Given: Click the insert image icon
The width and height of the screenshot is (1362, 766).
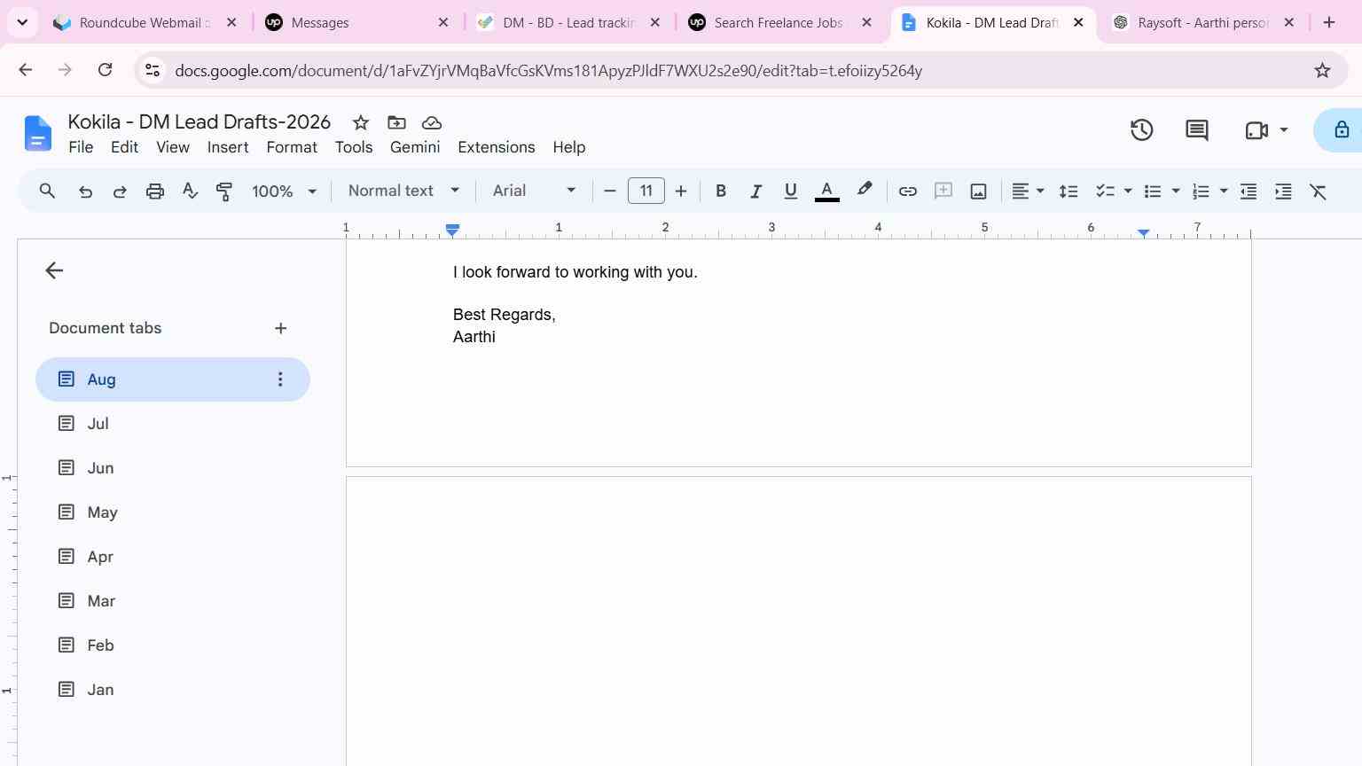Looking at the screenshot, I should 978,191.
